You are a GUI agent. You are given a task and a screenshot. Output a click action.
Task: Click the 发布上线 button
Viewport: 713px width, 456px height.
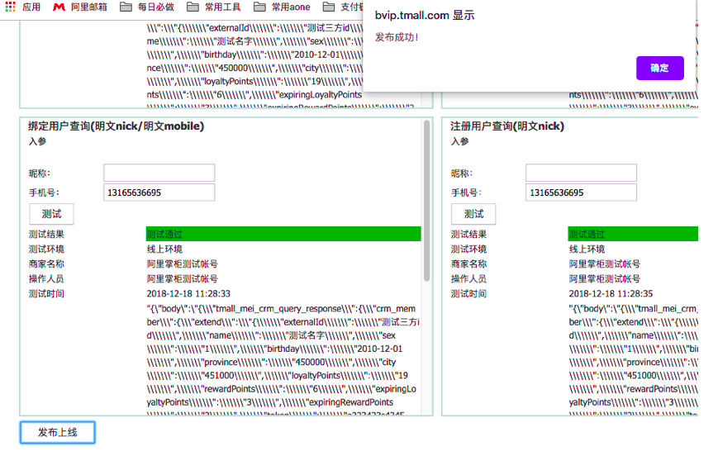coord(57,432)
